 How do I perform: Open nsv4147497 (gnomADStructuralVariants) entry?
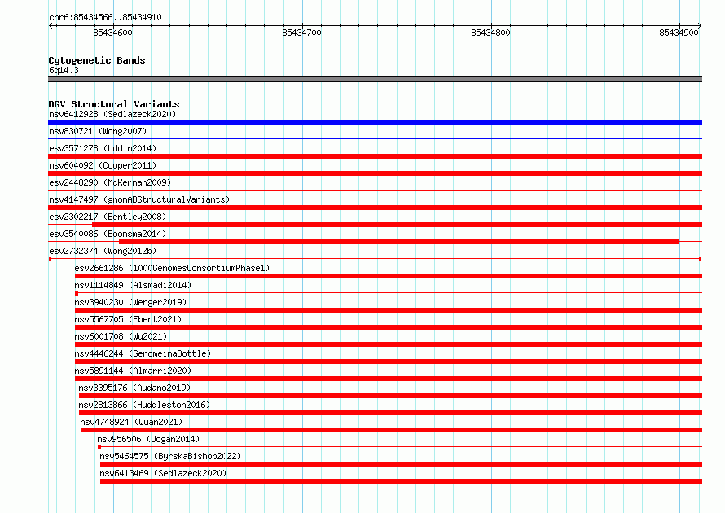(x=139, y=199)
